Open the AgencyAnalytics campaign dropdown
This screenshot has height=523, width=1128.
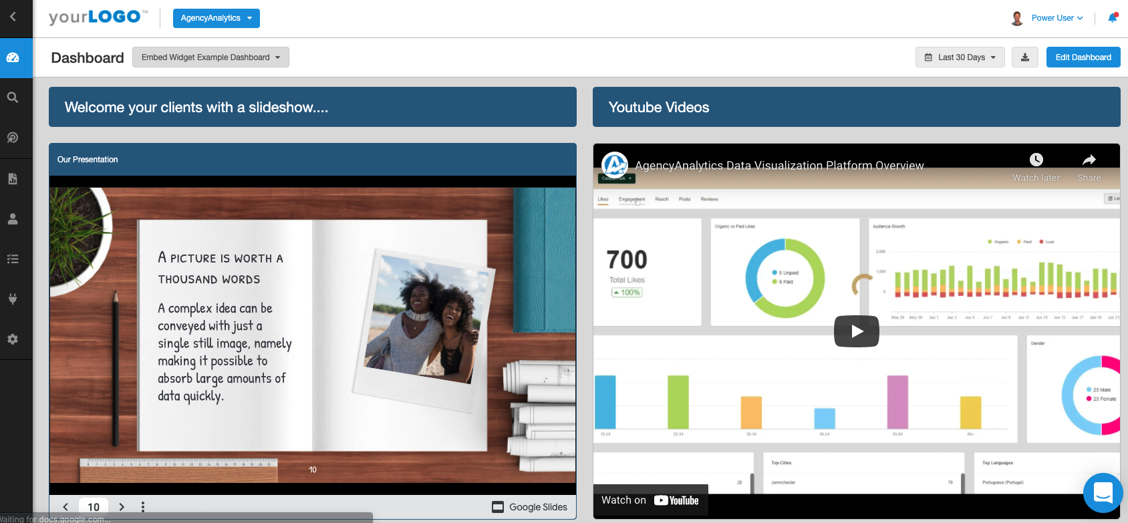pyautogui.click(x=217, y=18)
